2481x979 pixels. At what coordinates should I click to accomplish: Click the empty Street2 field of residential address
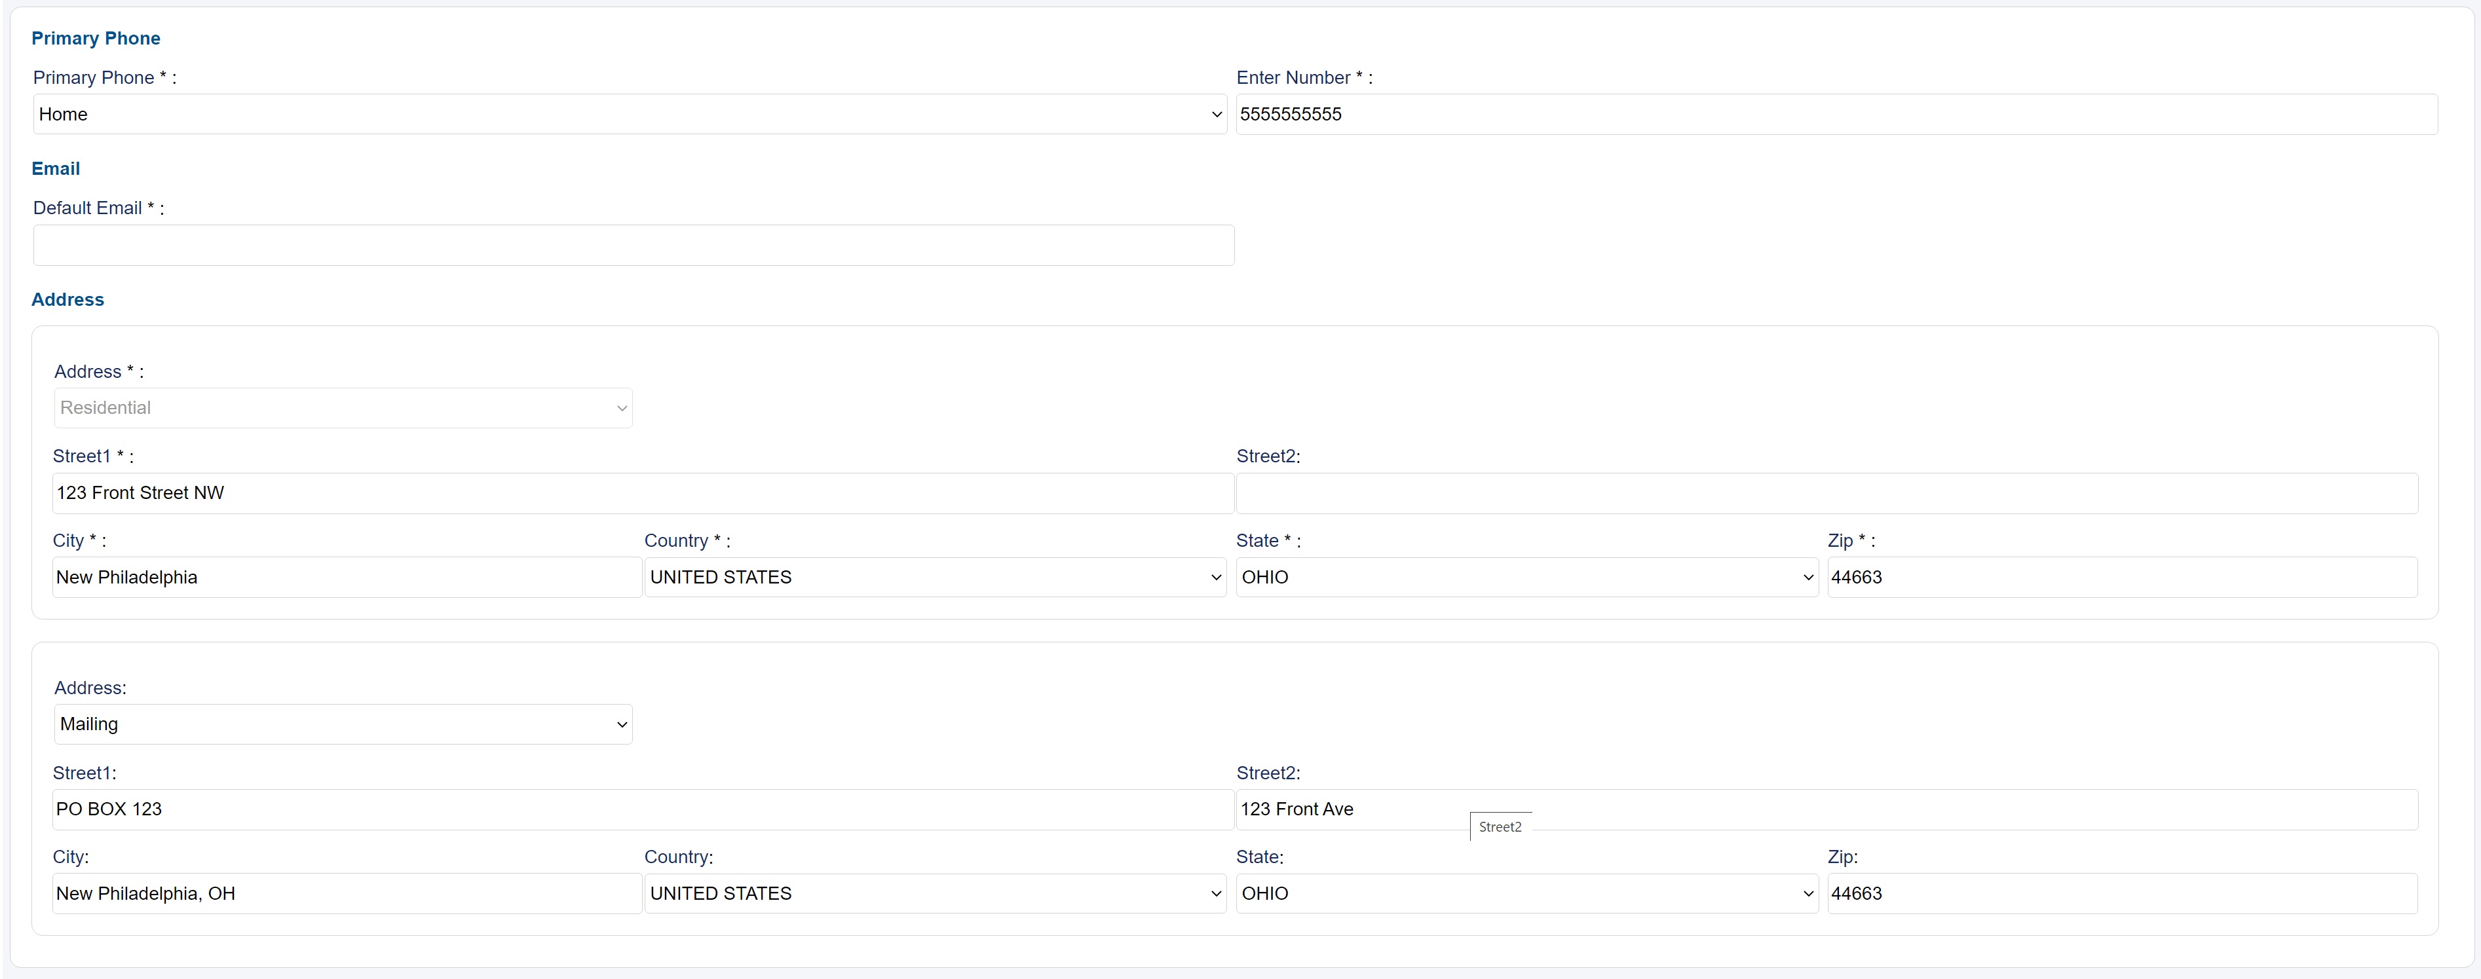coord(1827,493)
